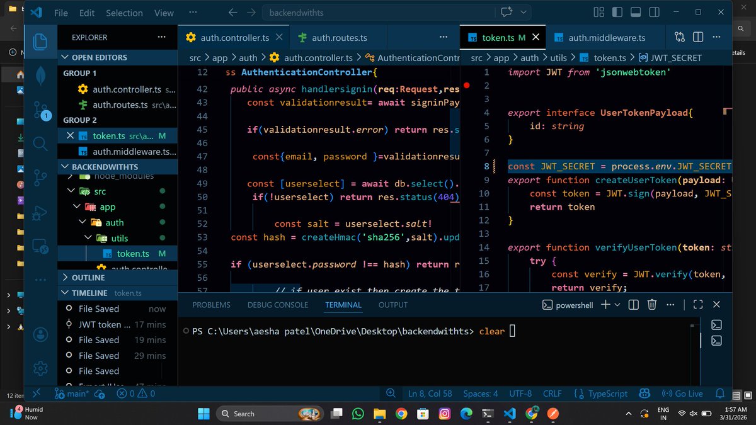This screenshot has width=756, height=425.
Task: Click errors and warnings count in status bar
Action: coord(135,394)
